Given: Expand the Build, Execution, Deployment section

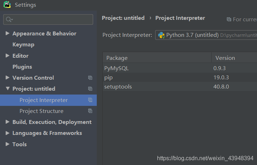Looking at the screenshot, I should point(7,122).
